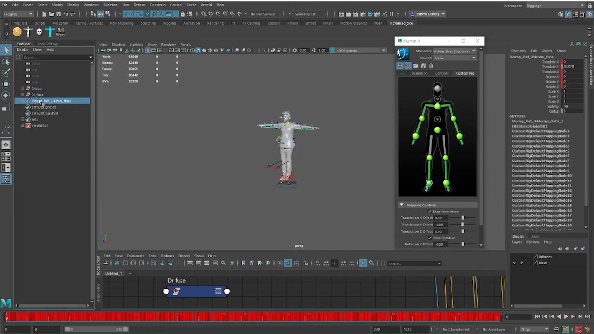Uncheck the Map Rotation checkbox
Image resolution: width=594 pixels, height=334 pixels.
[430, 238]
